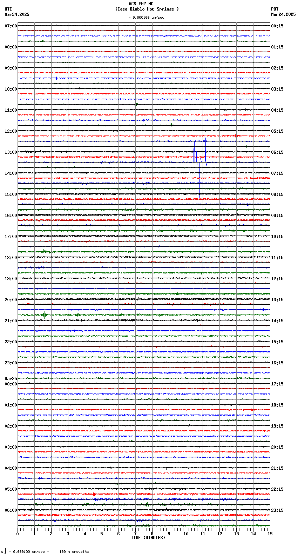
Task: Click the 08:00 UTC time label
Action: pyautogui.click(x=11, y=47)
